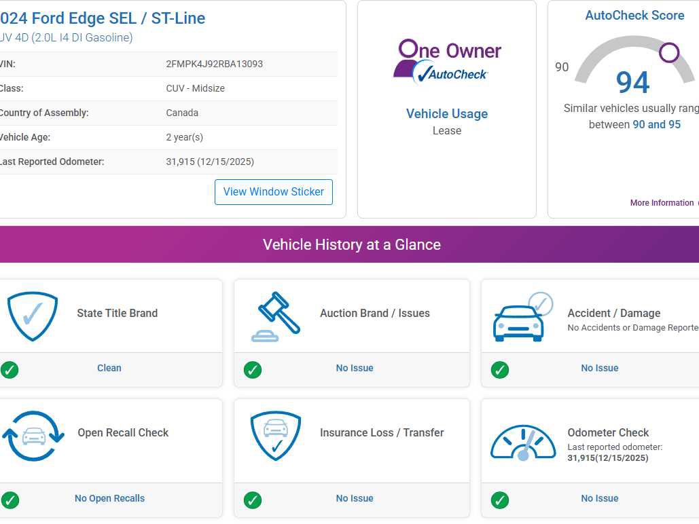The height and width of the screenshot is (524, 699).
Task: Toggle the green check beside Clean title
Action: [9, 369]
